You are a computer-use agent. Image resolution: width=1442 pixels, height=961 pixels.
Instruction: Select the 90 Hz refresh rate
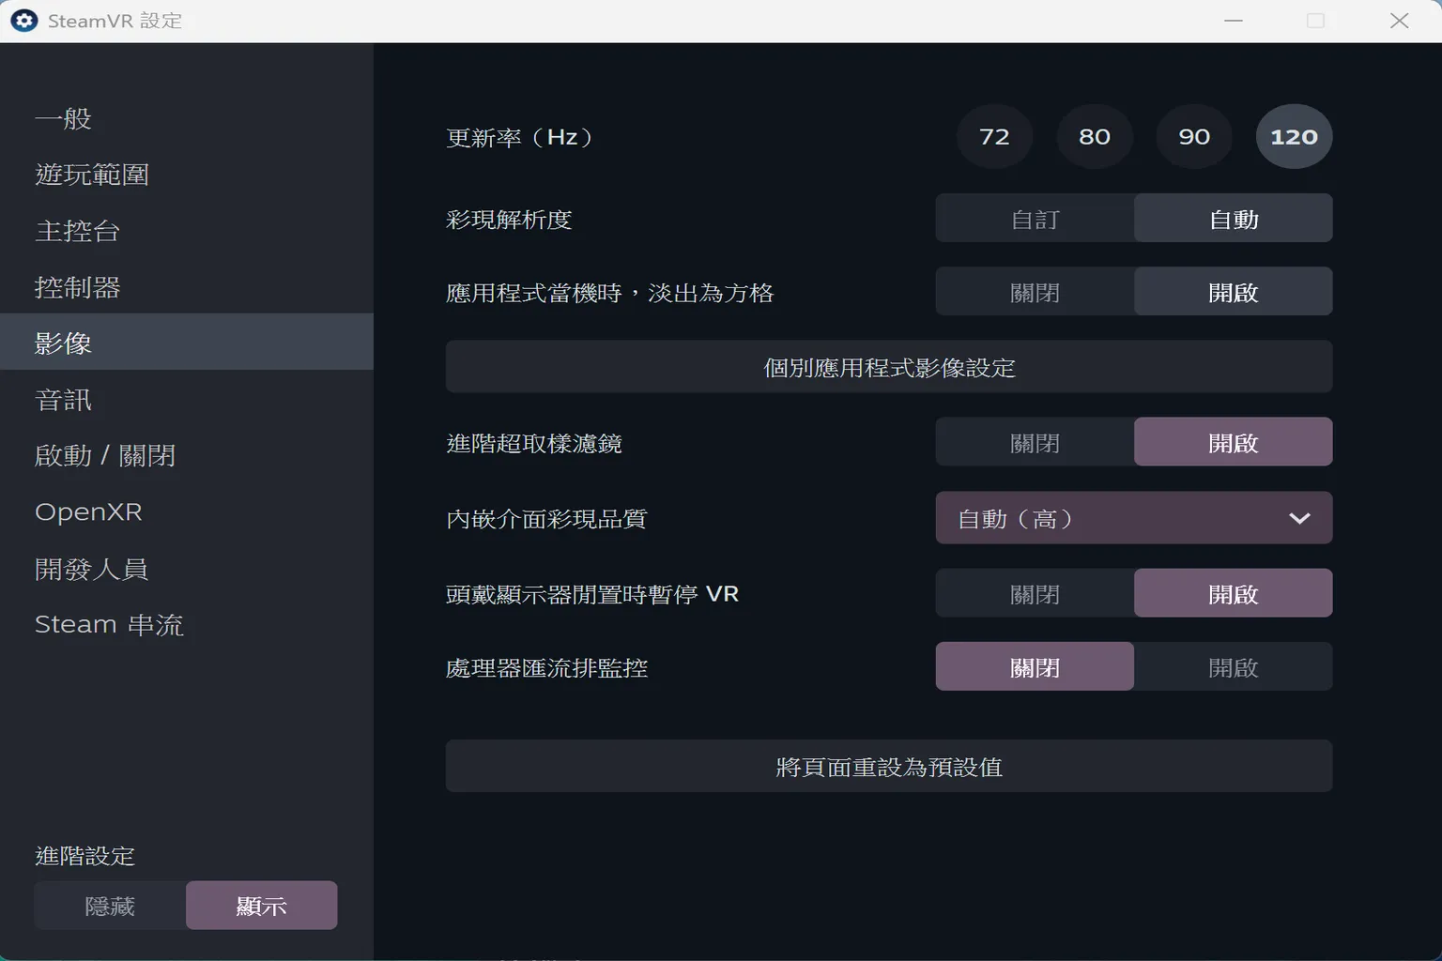pyautogui.click(x=1193, y=136)
